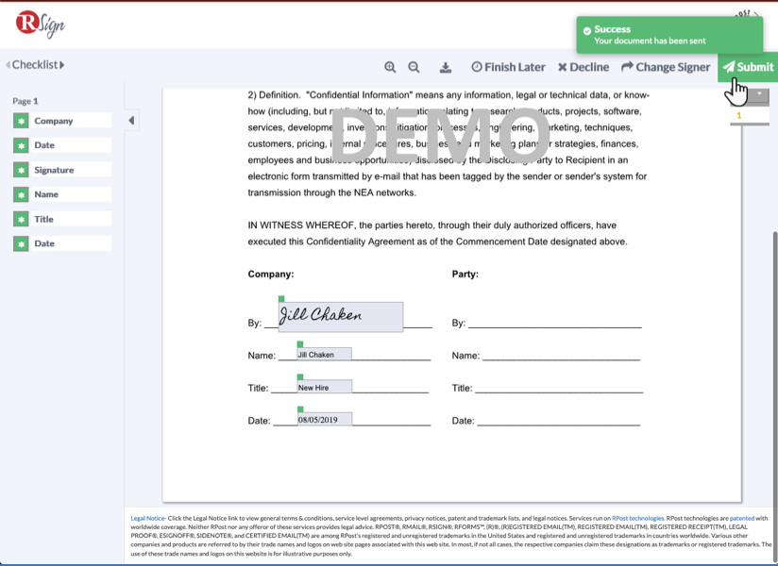The image size is (778, 566).
Task: Click Finish Later
Action: 508,67
